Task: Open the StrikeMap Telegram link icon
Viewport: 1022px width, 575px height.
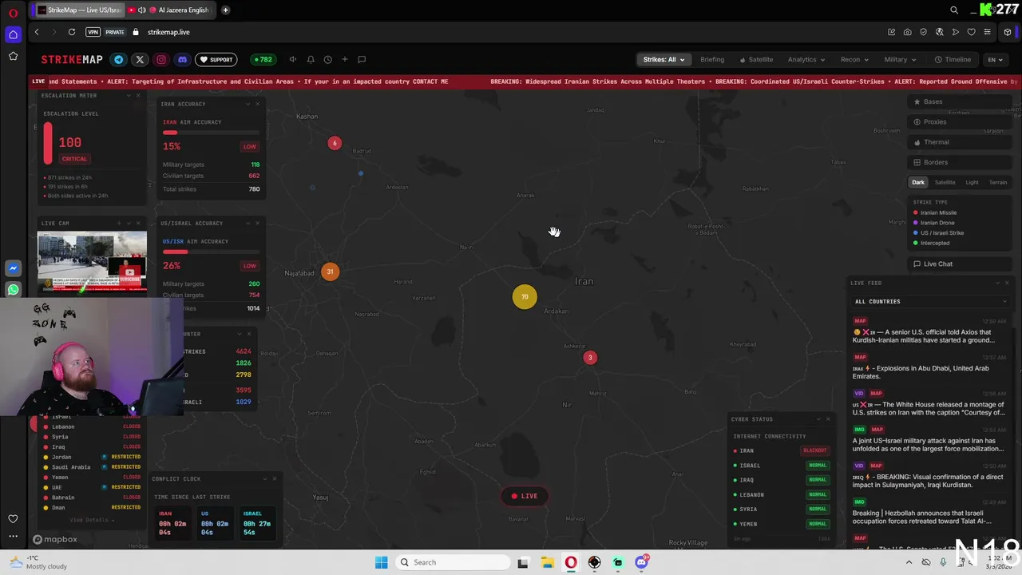Action: (x=118, y=59)
